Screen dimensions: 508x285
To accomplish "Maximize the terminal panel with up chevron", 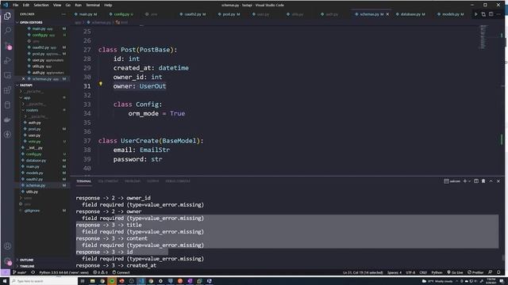I will tap(491, 181).
